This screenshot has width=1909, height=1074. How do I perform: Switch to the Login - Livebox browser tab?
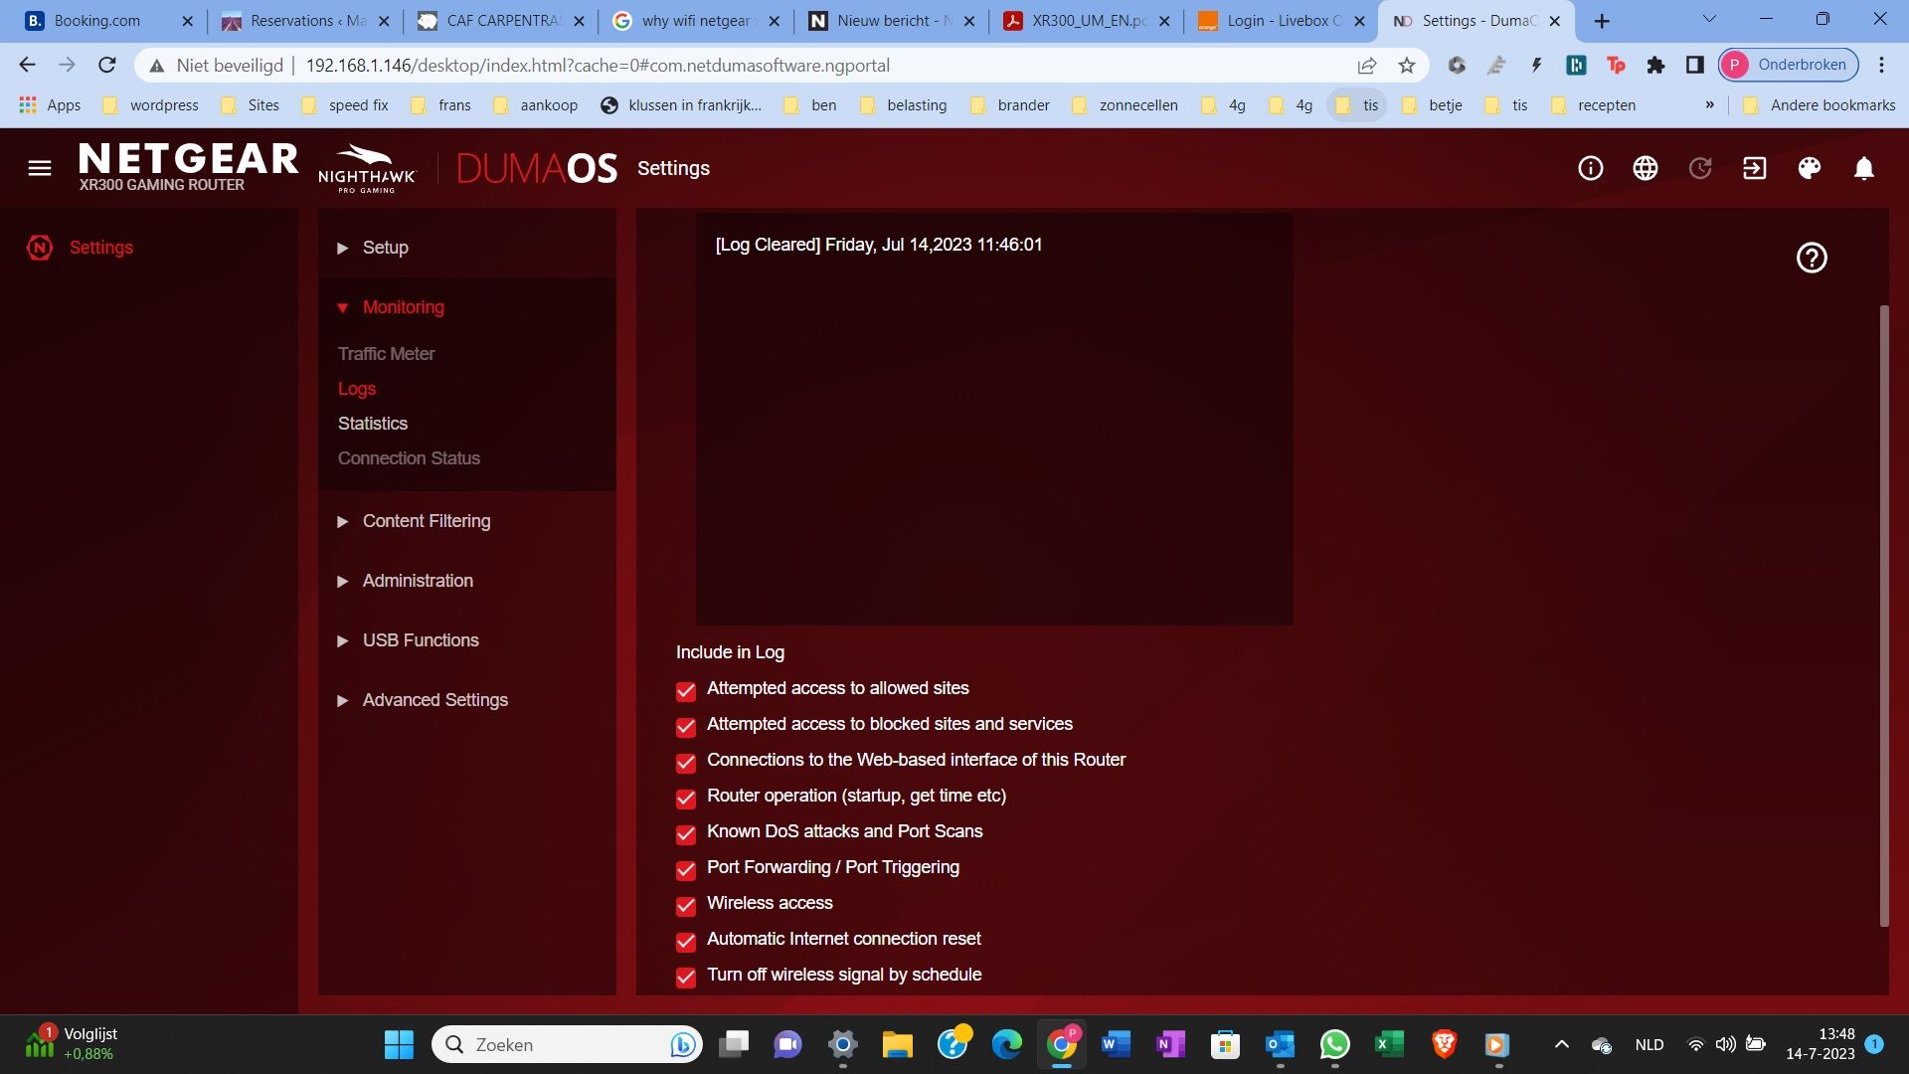pos(1283,21)
